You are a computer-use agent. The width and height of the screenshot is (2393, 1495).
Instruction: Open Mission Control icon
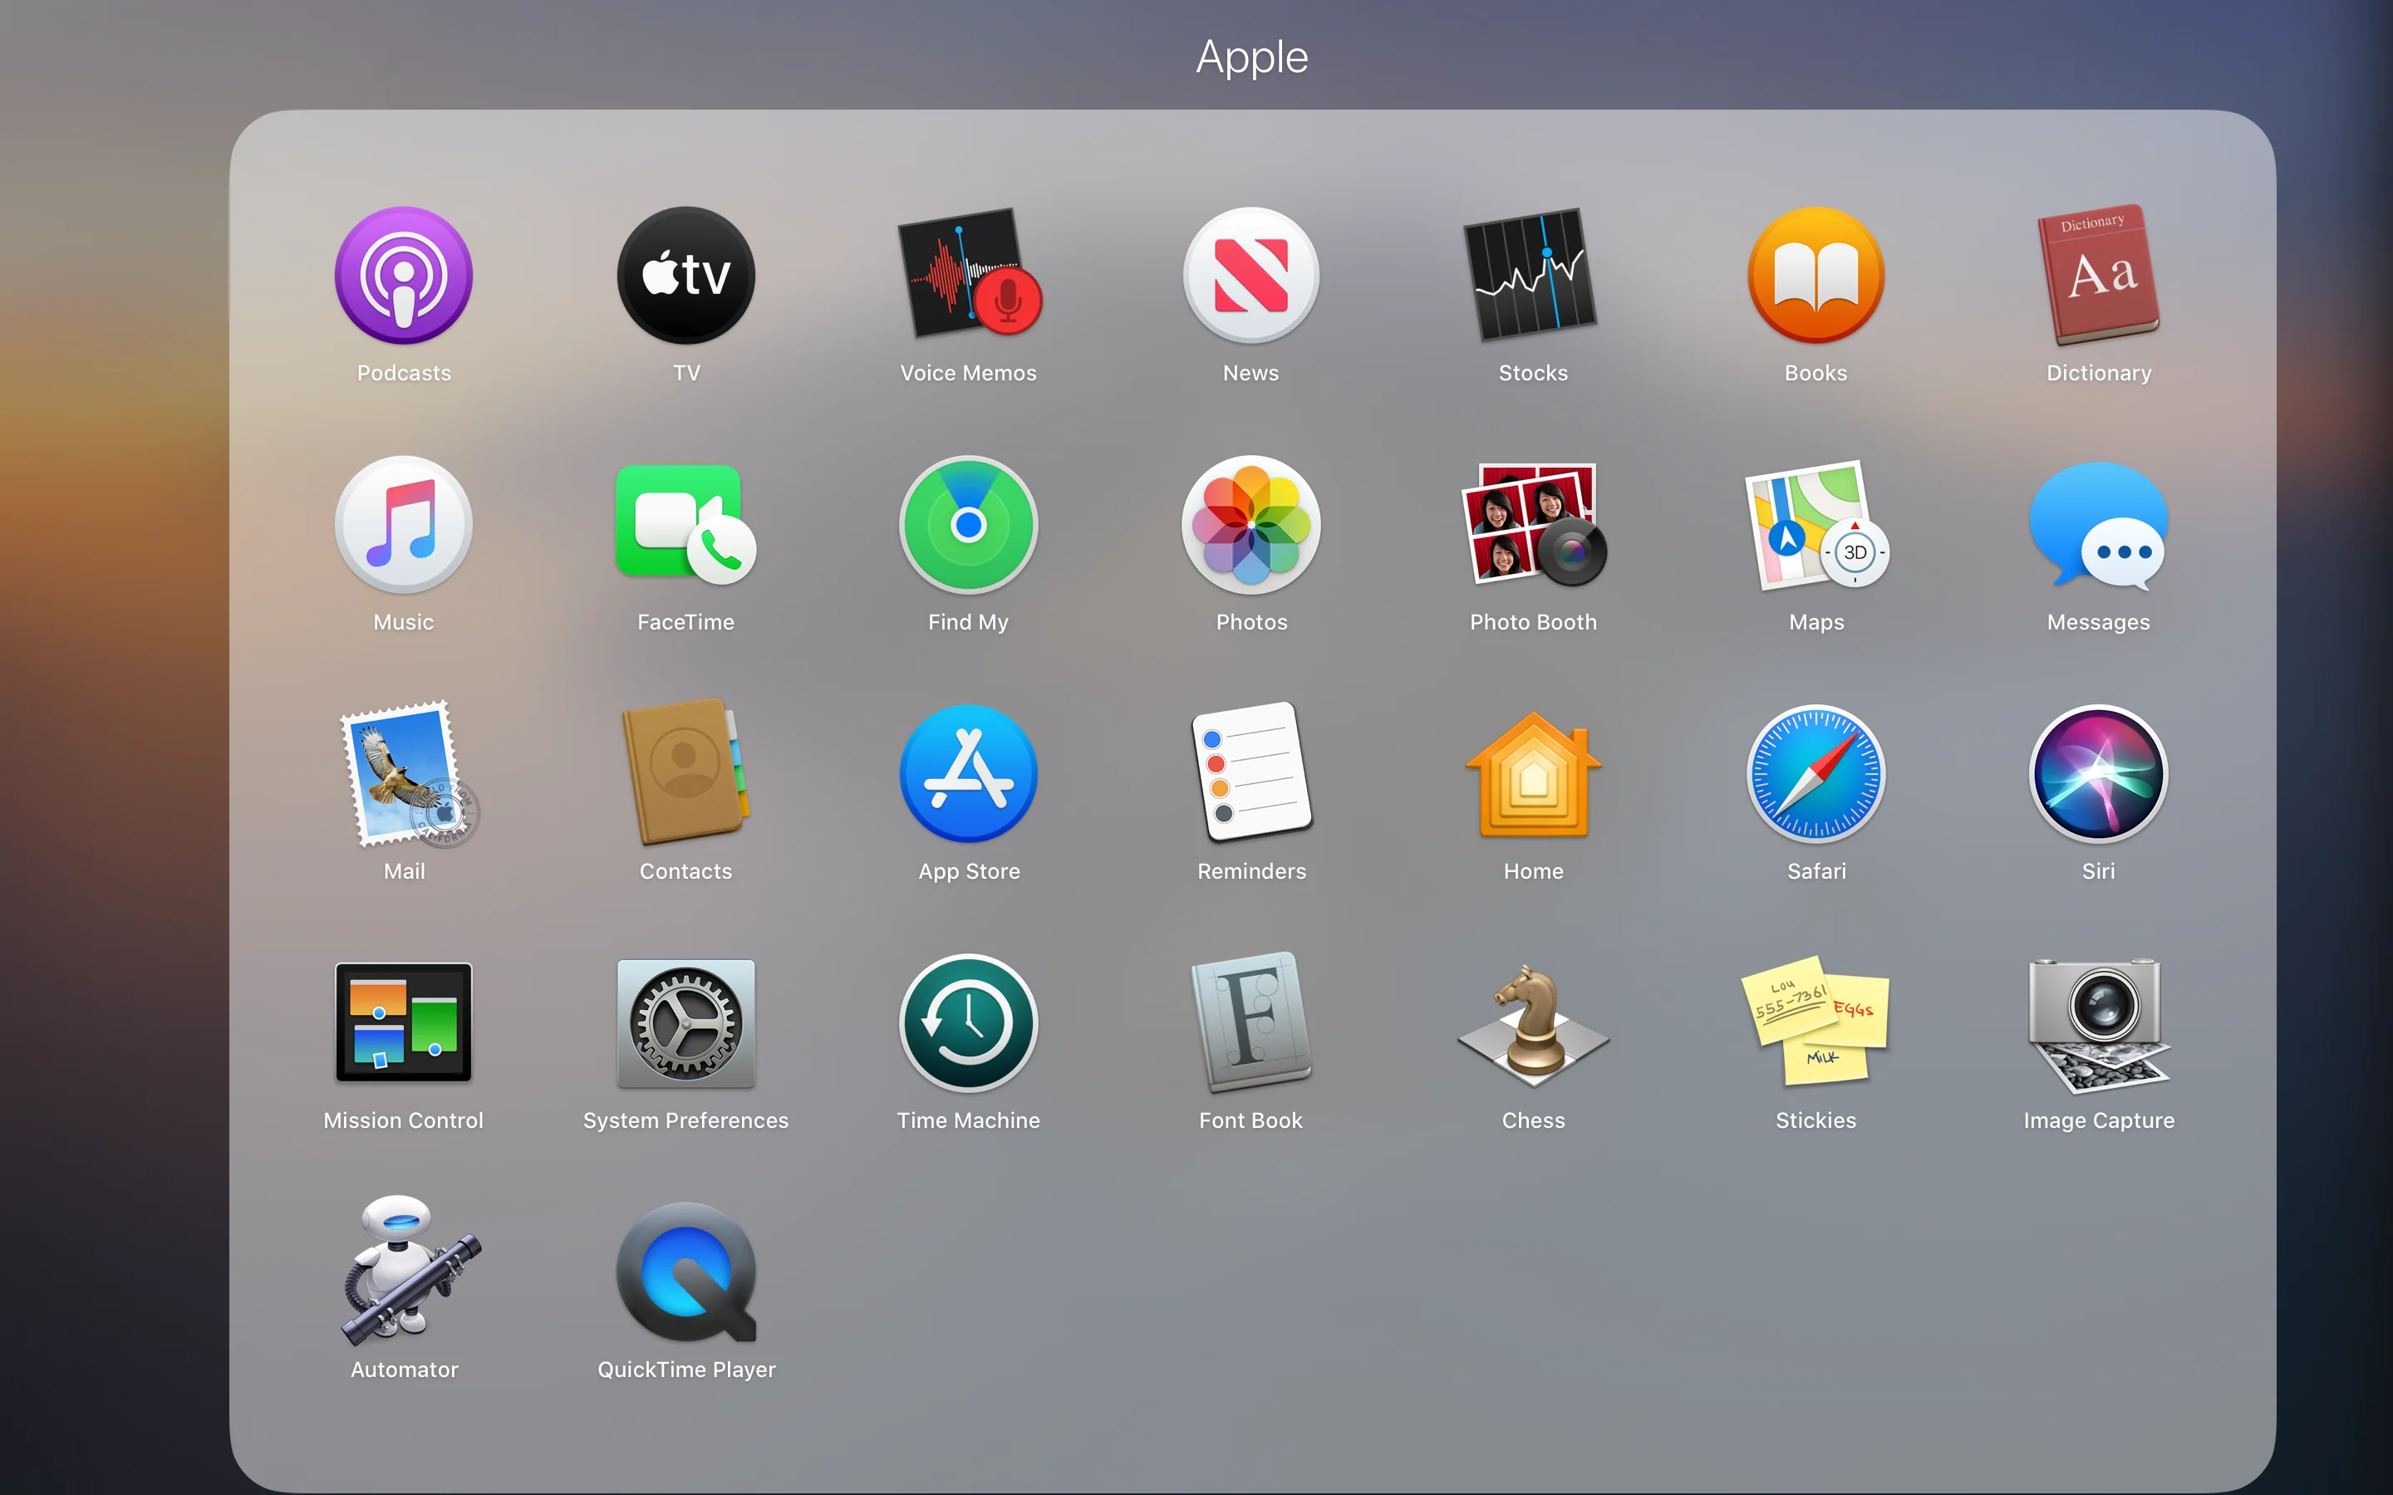404,1023
